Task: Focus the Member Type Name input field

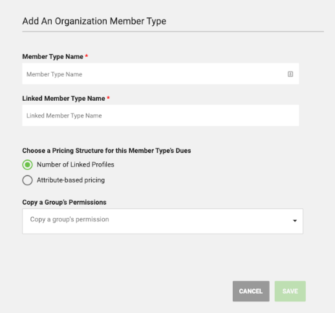Action: click(x=160, y=74)
